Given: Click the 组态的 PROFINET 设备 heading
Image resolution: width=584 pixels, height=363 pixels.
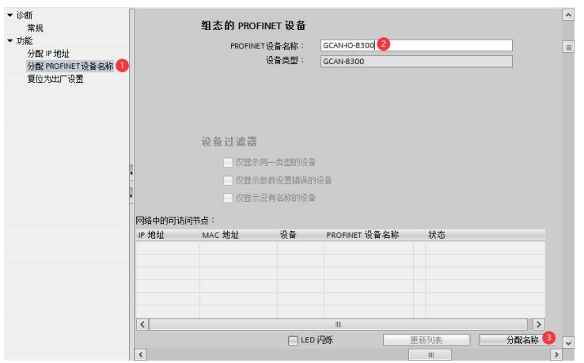Looking at the screenshot, I should (254, 25).
